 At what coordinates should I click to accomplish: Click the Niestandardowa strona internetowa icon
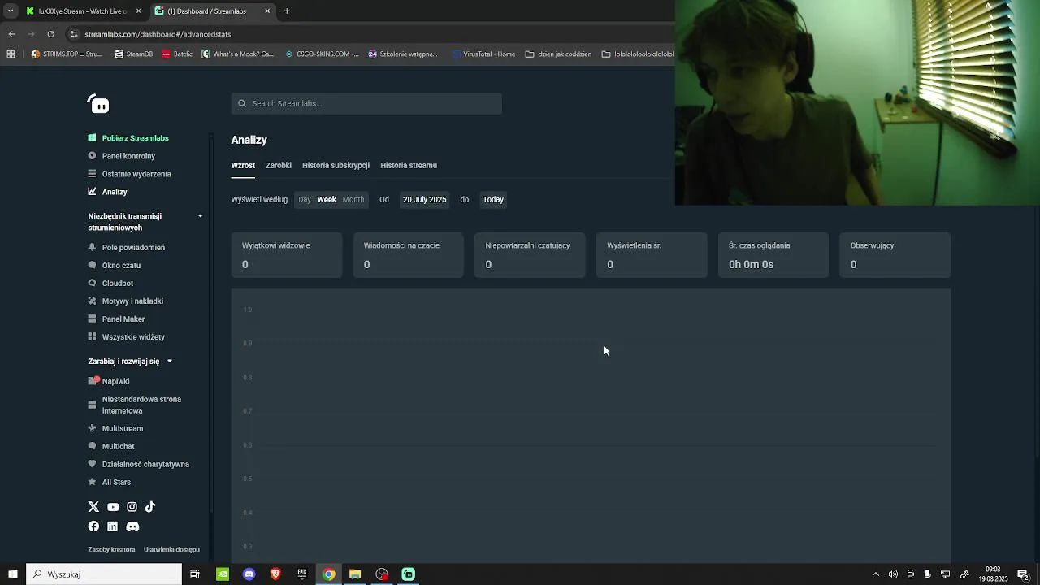(x=93, y=405)
